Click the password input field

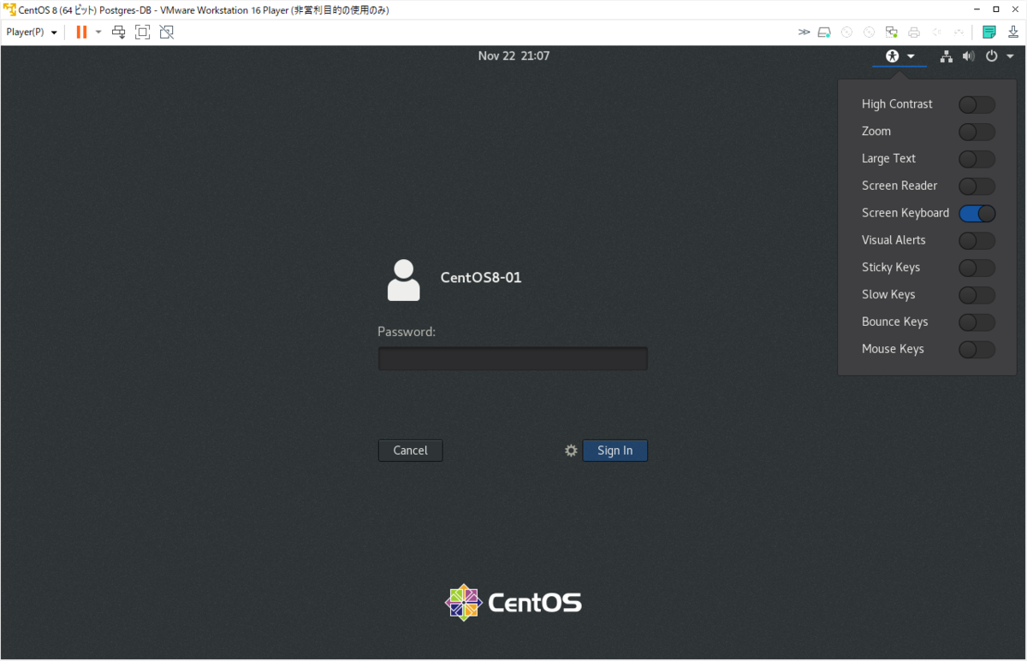[513, 358]
